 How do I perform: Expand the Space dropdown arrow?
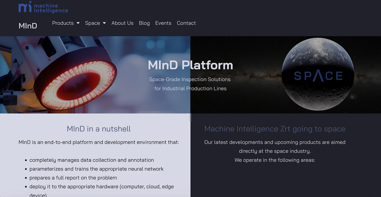pyautogui.click(x=104, y=23)
